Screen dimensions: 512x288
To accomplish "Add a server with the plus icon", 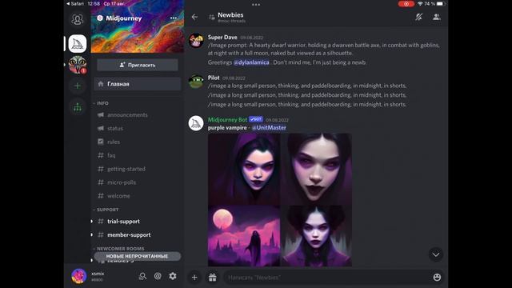I will tap(78, 86).
